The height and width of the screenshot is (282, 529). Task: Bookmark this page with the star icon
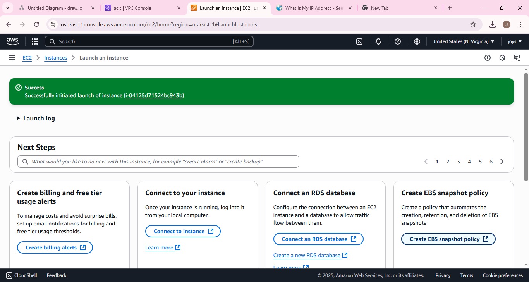(473, 24)
